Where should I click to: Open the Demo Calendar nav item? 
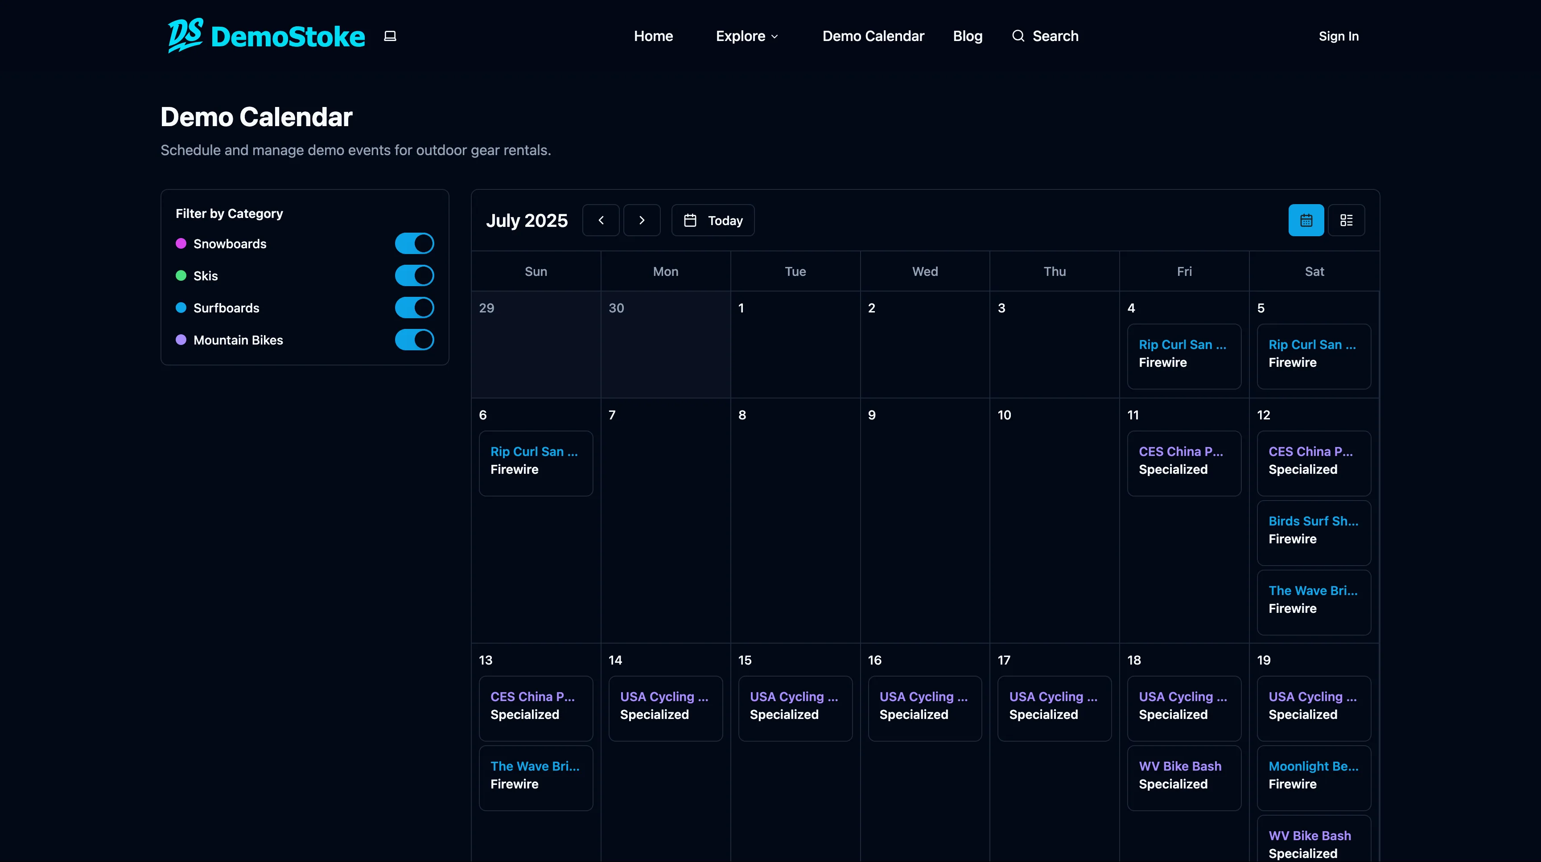873,36
